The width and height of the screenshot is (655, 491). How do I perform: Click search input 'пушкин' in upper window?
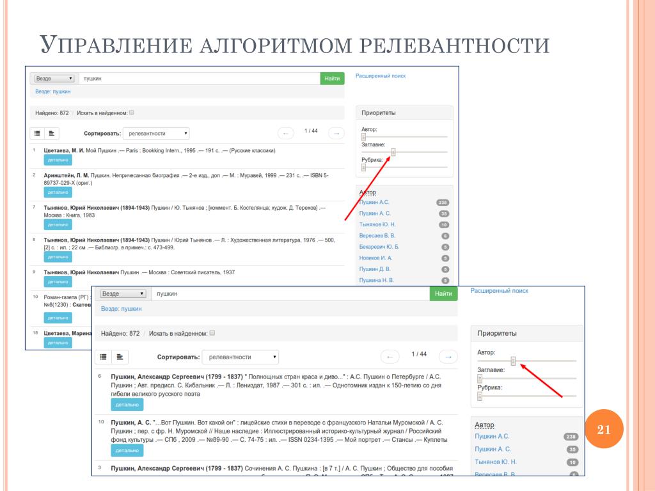[x=200, y=79]
